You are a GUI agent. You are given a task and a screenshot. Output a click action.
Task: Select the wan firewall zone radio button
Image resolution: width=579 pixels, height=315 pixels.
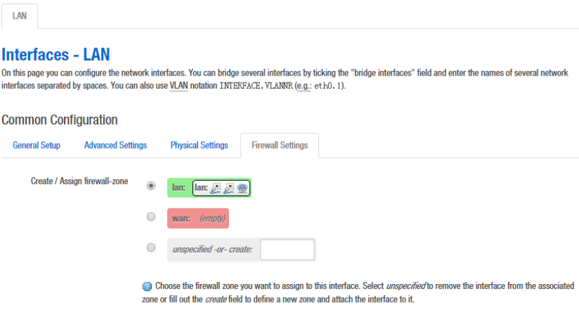tap(151, 217)
